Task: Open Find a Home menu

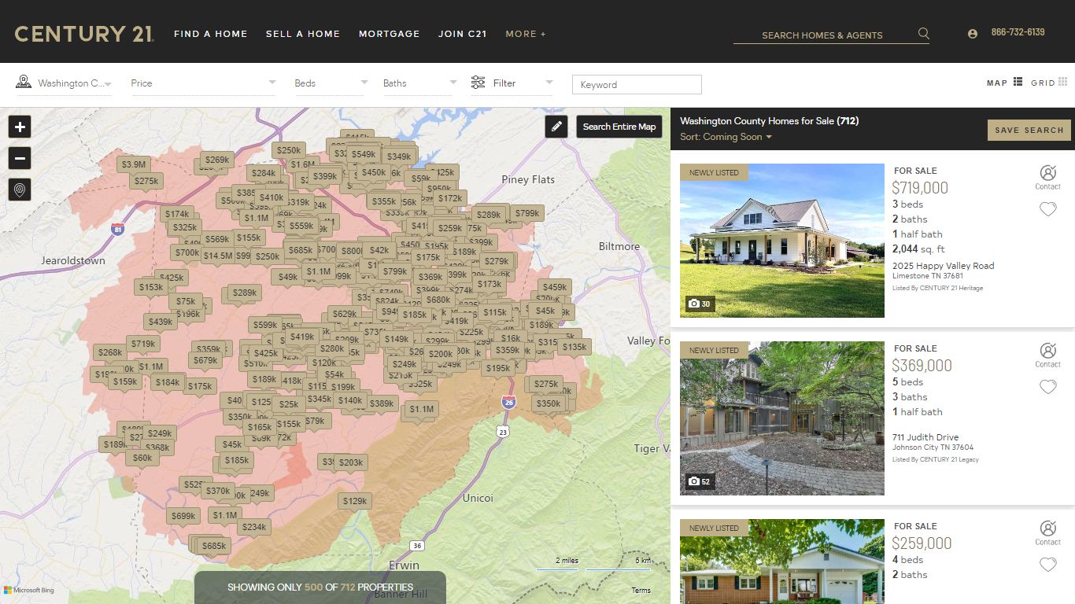Action: (x=211, y=34)
